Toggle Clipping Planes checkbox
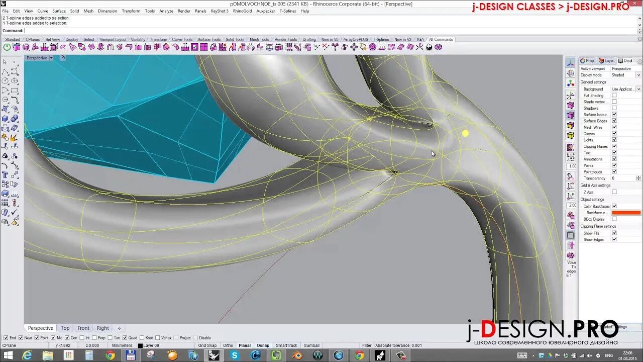643x362 pixels. (x=614, y=146)
